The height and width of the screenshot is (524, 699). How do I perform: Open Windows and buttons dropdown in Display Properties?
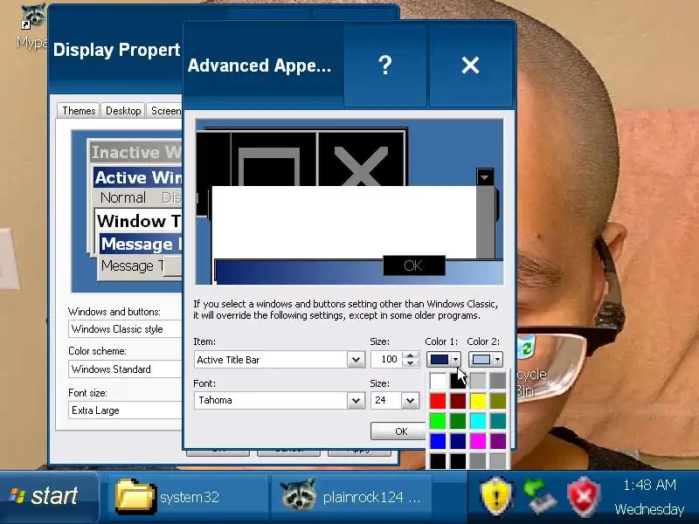point(125,329)
